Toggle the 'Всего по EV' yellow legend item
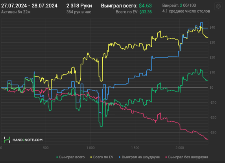Screen dimensions: 225x163 [102, 157]
